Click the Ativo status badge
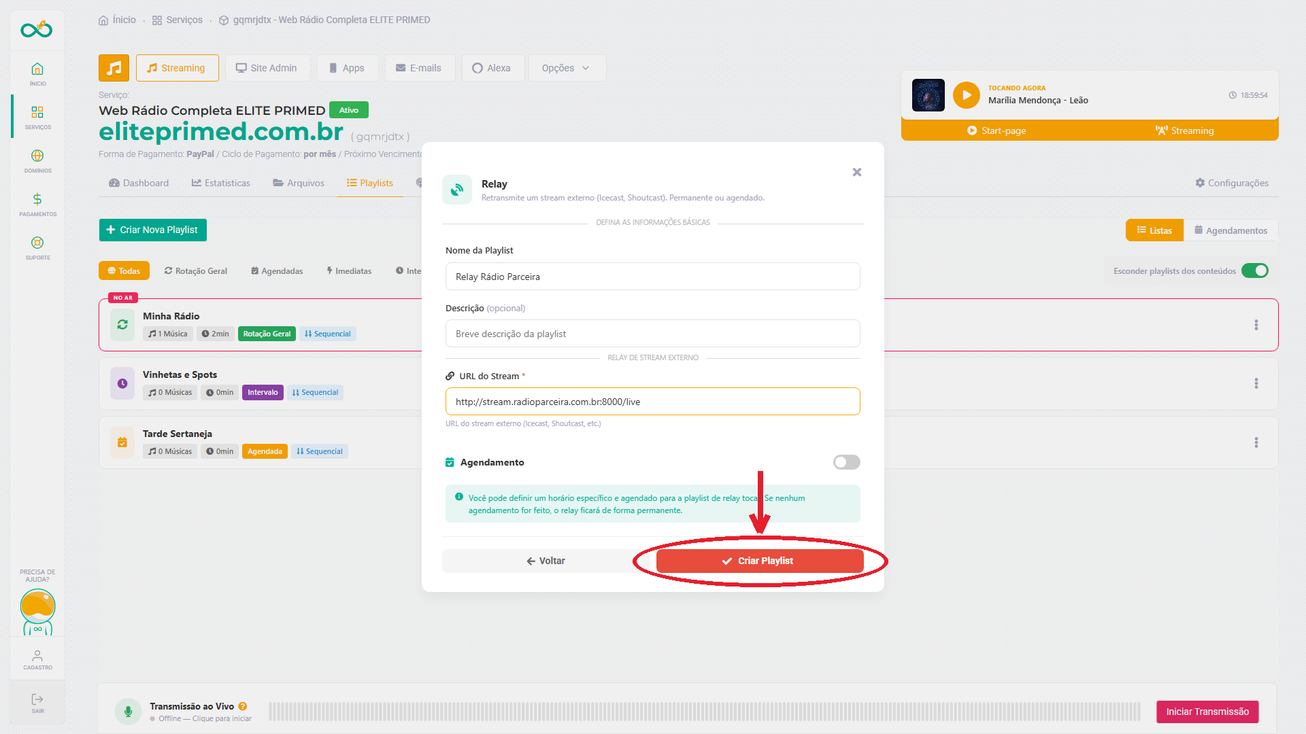This screenshot has width=1306, height=734. tap(349, 110)
